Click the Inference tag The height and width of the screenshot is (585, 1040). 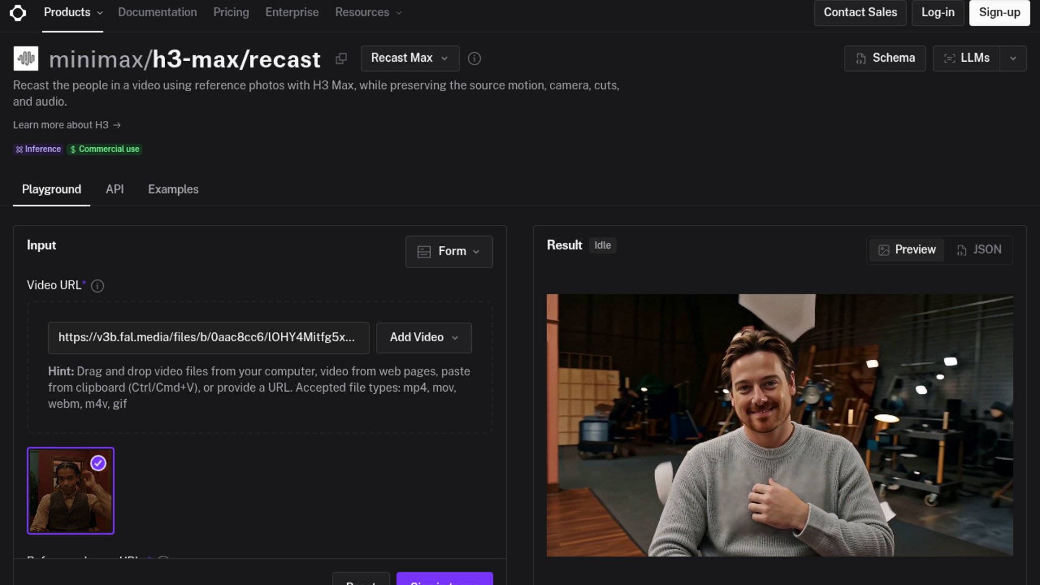point(38,149)
